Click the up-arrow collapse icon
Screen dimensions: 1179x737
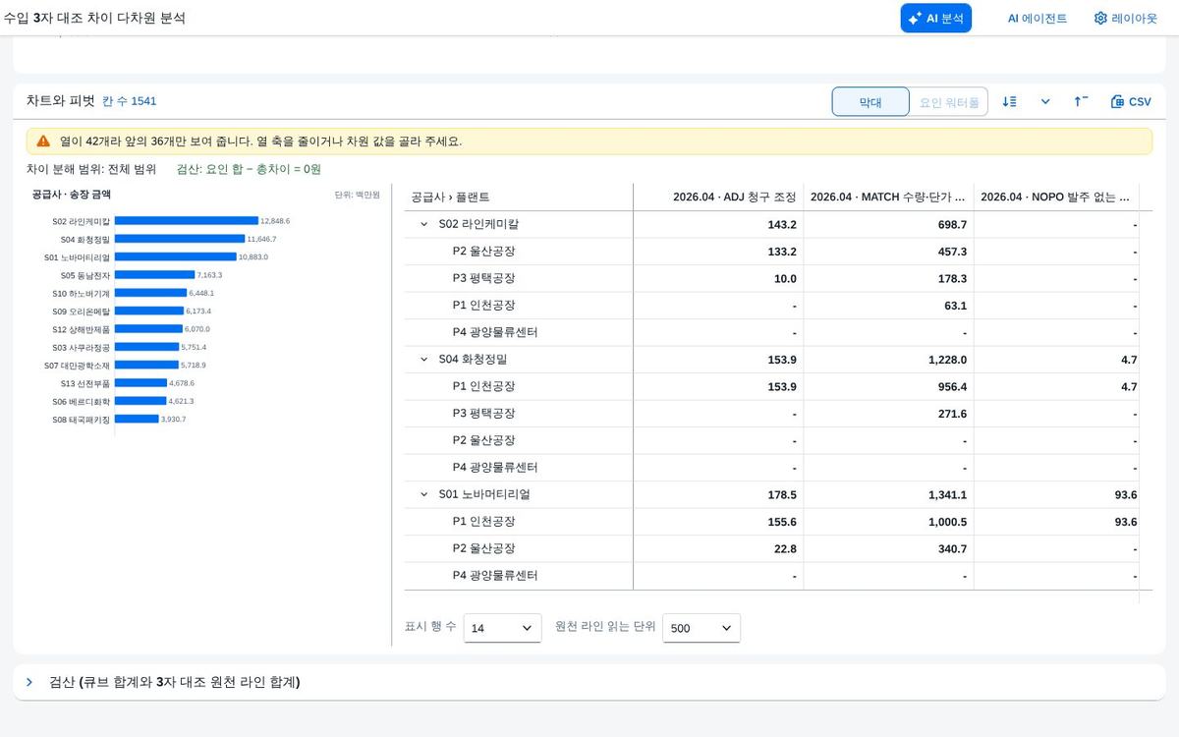[1081, 101]
